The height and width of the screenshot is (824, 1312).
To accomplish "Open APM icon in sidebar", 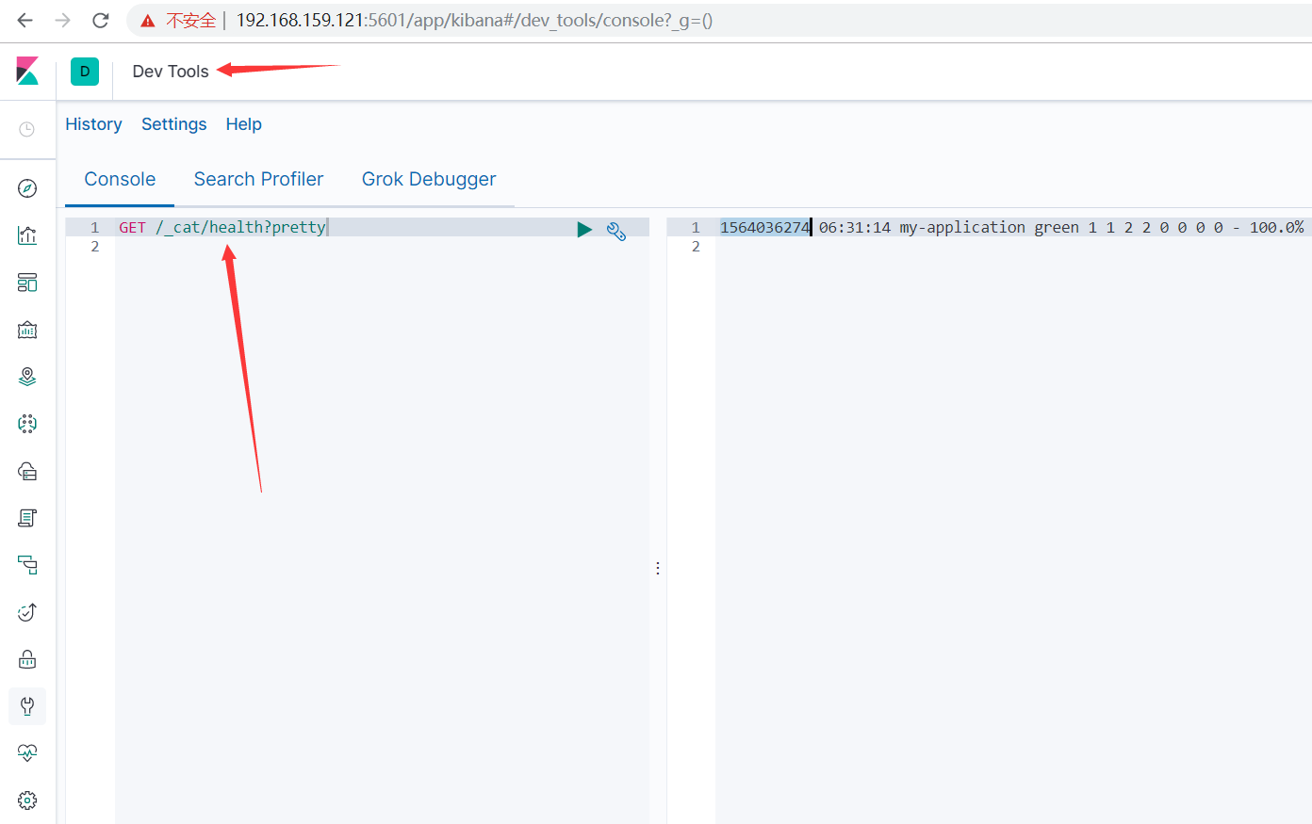I will click(x=27, y=565).
